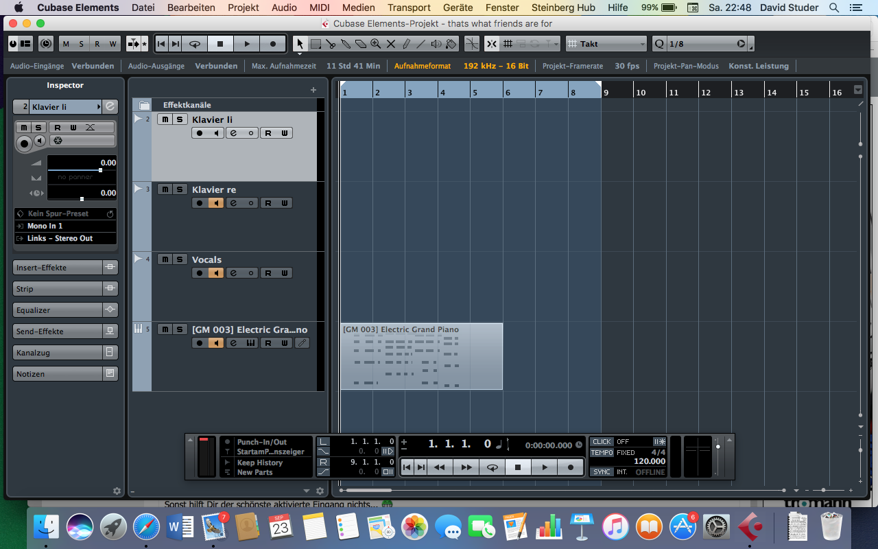Open the Transport menu
This screenshot has width=878, height=549.
(409, 8)
